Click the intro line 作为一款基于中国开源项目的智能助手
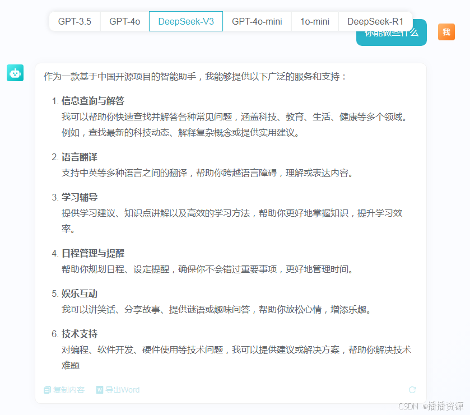 click(120, 76)
